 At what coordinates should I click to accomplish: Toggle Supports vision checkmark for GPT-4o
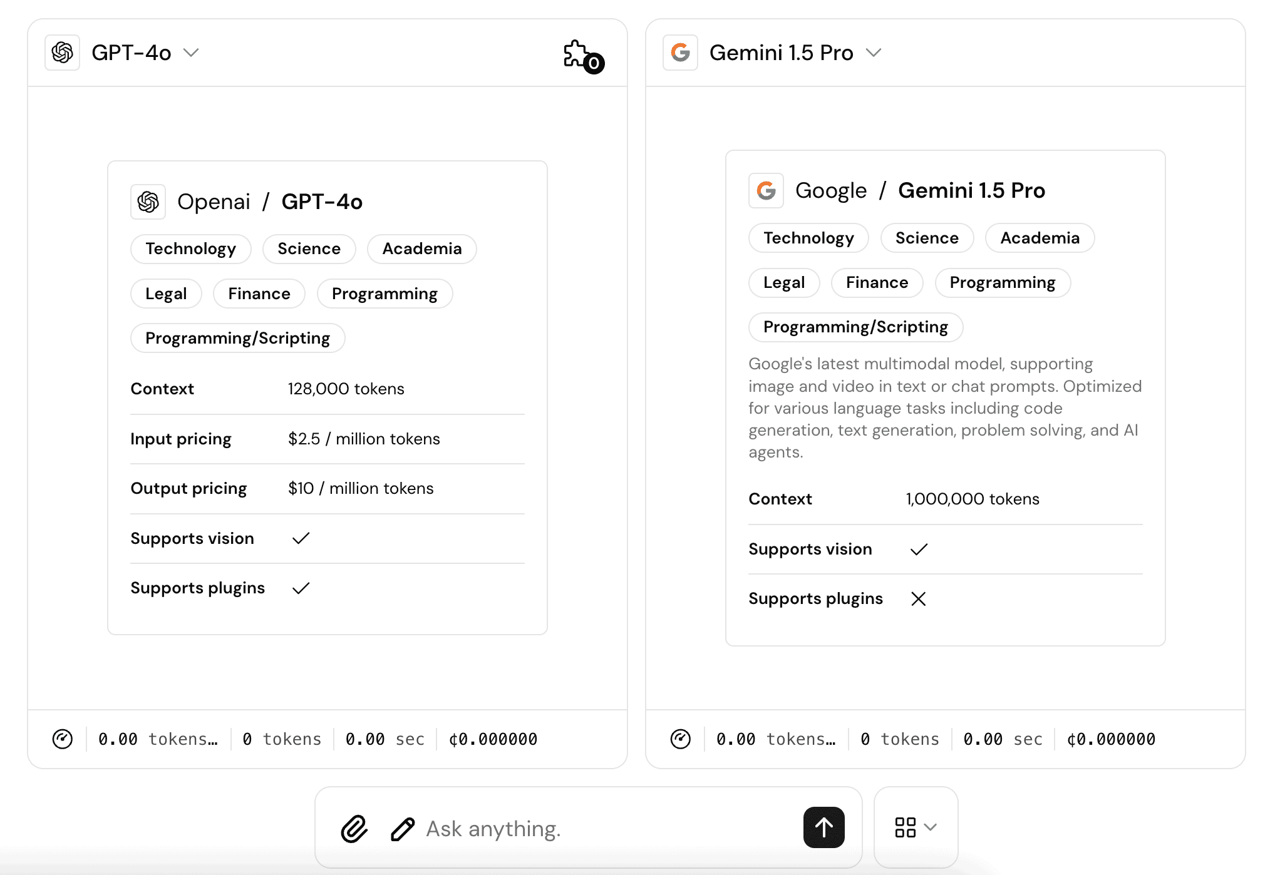(300, 538)
